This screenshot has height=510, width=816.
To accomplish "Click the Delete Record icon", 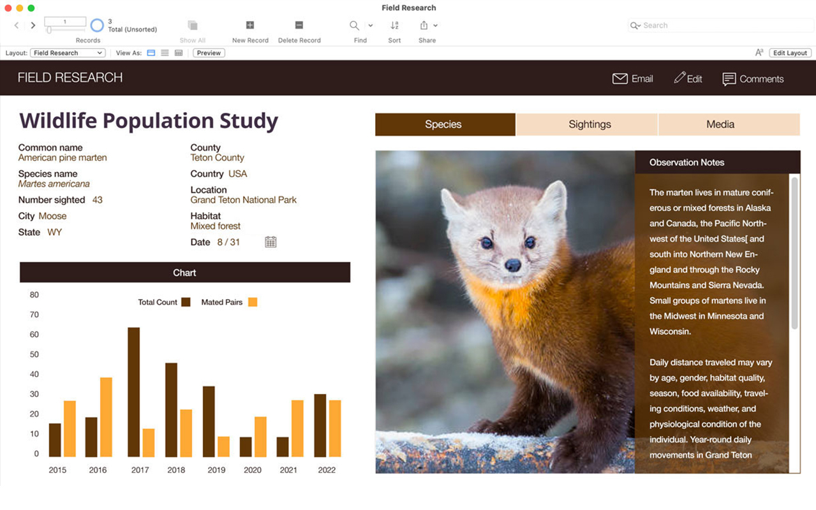I will tap(299, 25).
